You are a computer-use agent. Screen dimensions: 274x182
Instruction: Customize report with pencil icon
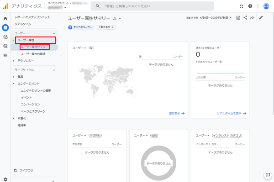pos(261,18)
